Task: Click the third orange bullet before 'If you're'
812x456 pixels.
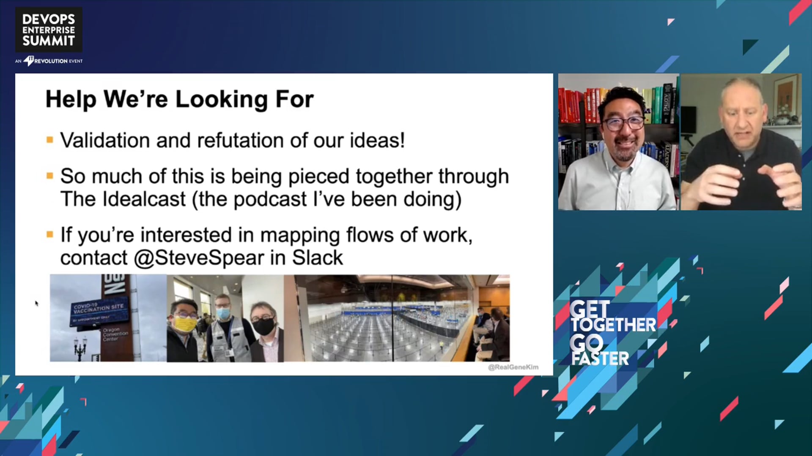Action: [x=50, y=235]
